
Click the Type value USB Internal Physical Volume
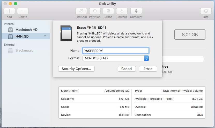point(183,91)
